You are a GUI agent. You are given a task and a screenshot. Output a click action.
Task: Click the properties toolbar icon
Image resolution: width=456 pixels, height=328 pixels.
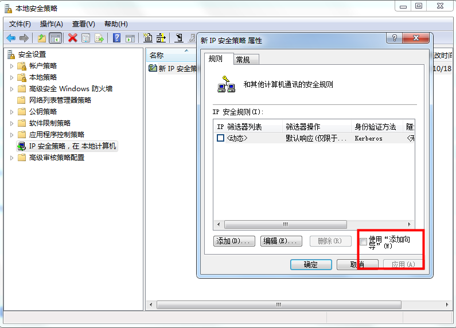tap(86, 38)
